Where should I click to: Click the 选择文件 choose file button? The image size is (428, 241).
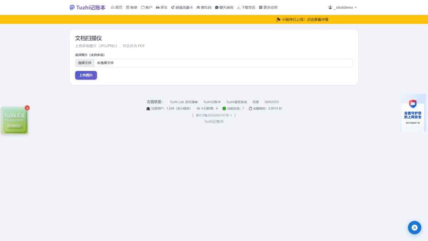(x=85, y=63)
